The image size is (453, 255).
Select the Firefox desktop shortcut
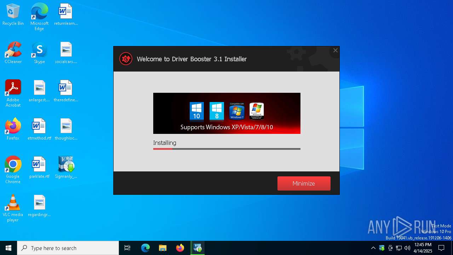(13, 130)
